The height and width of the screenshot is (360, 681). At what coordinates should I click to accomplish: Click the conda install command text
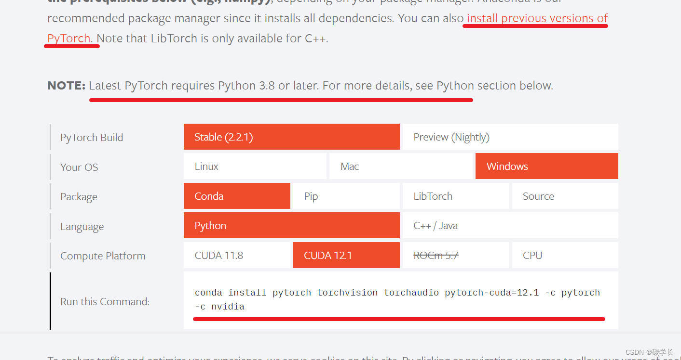[x=397, y=299]
